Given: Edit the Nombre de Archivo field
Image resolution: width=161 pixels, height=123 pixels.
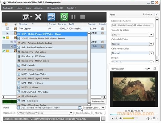Looking at the screenshot, I should coord(132,26).
